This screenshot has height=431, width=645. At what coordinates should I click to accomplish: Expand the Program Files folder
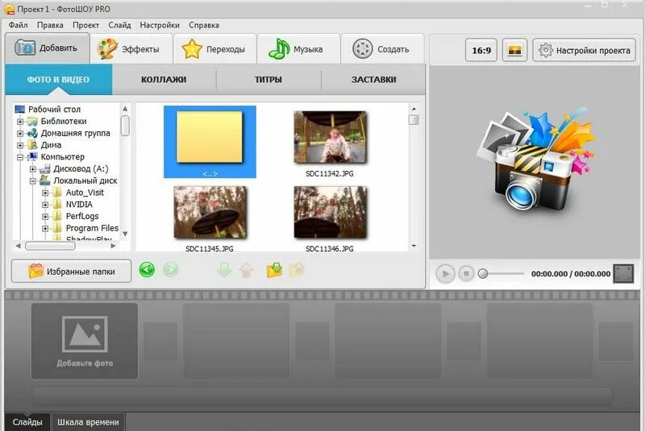pyautogui.click(x=45, y=229)
